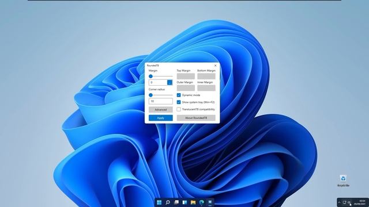Viewport: 369px width, 207px height.
Task: Select the RoundedTB taskbar icon
Action: coord(210,202)
